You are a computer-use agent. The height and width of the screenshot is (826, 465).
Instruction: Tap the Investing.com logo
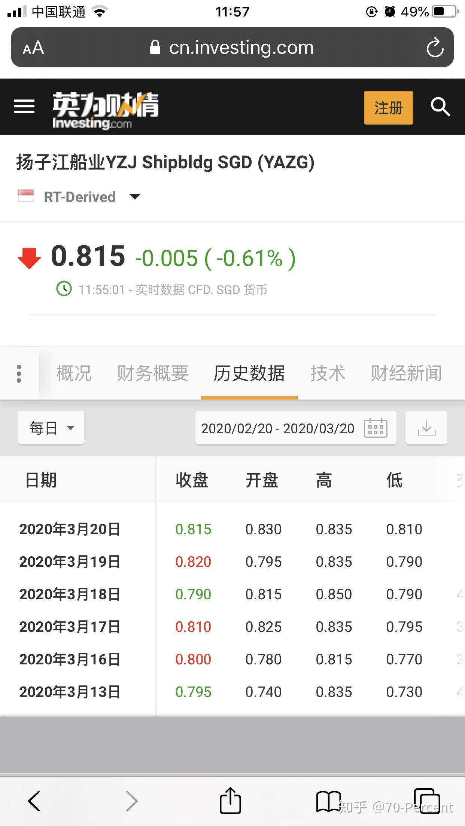[106, 111]
